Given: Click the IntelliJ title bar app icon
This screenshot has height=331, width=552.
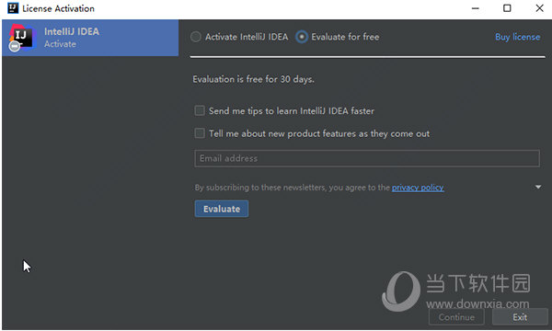Looking at the screenshot, I should pos(13,8).
